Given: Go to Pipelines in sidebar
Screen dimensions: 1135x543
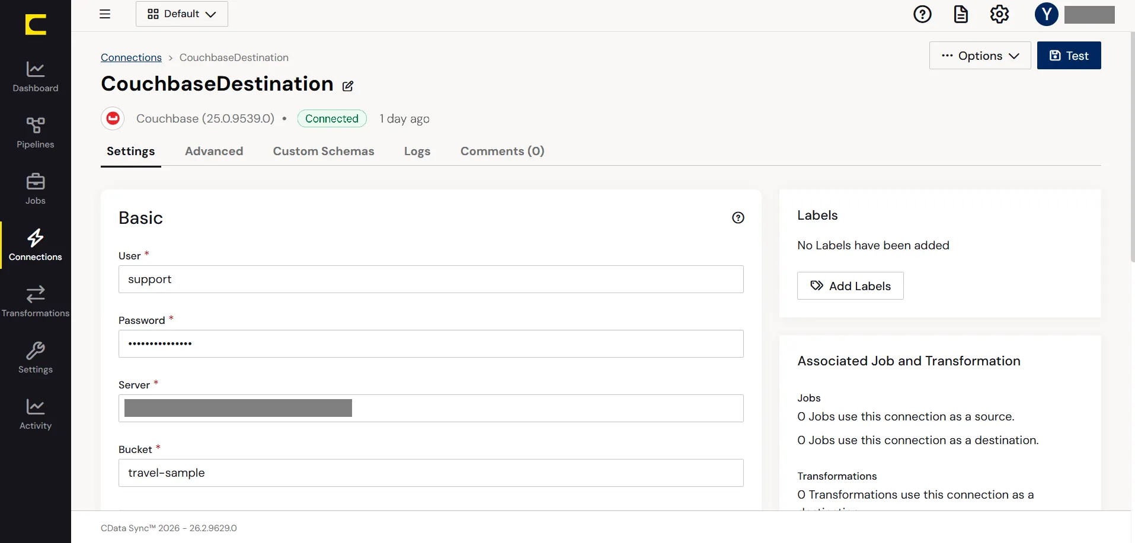Looking at the screenshot, I should click(x=36, y=133).
